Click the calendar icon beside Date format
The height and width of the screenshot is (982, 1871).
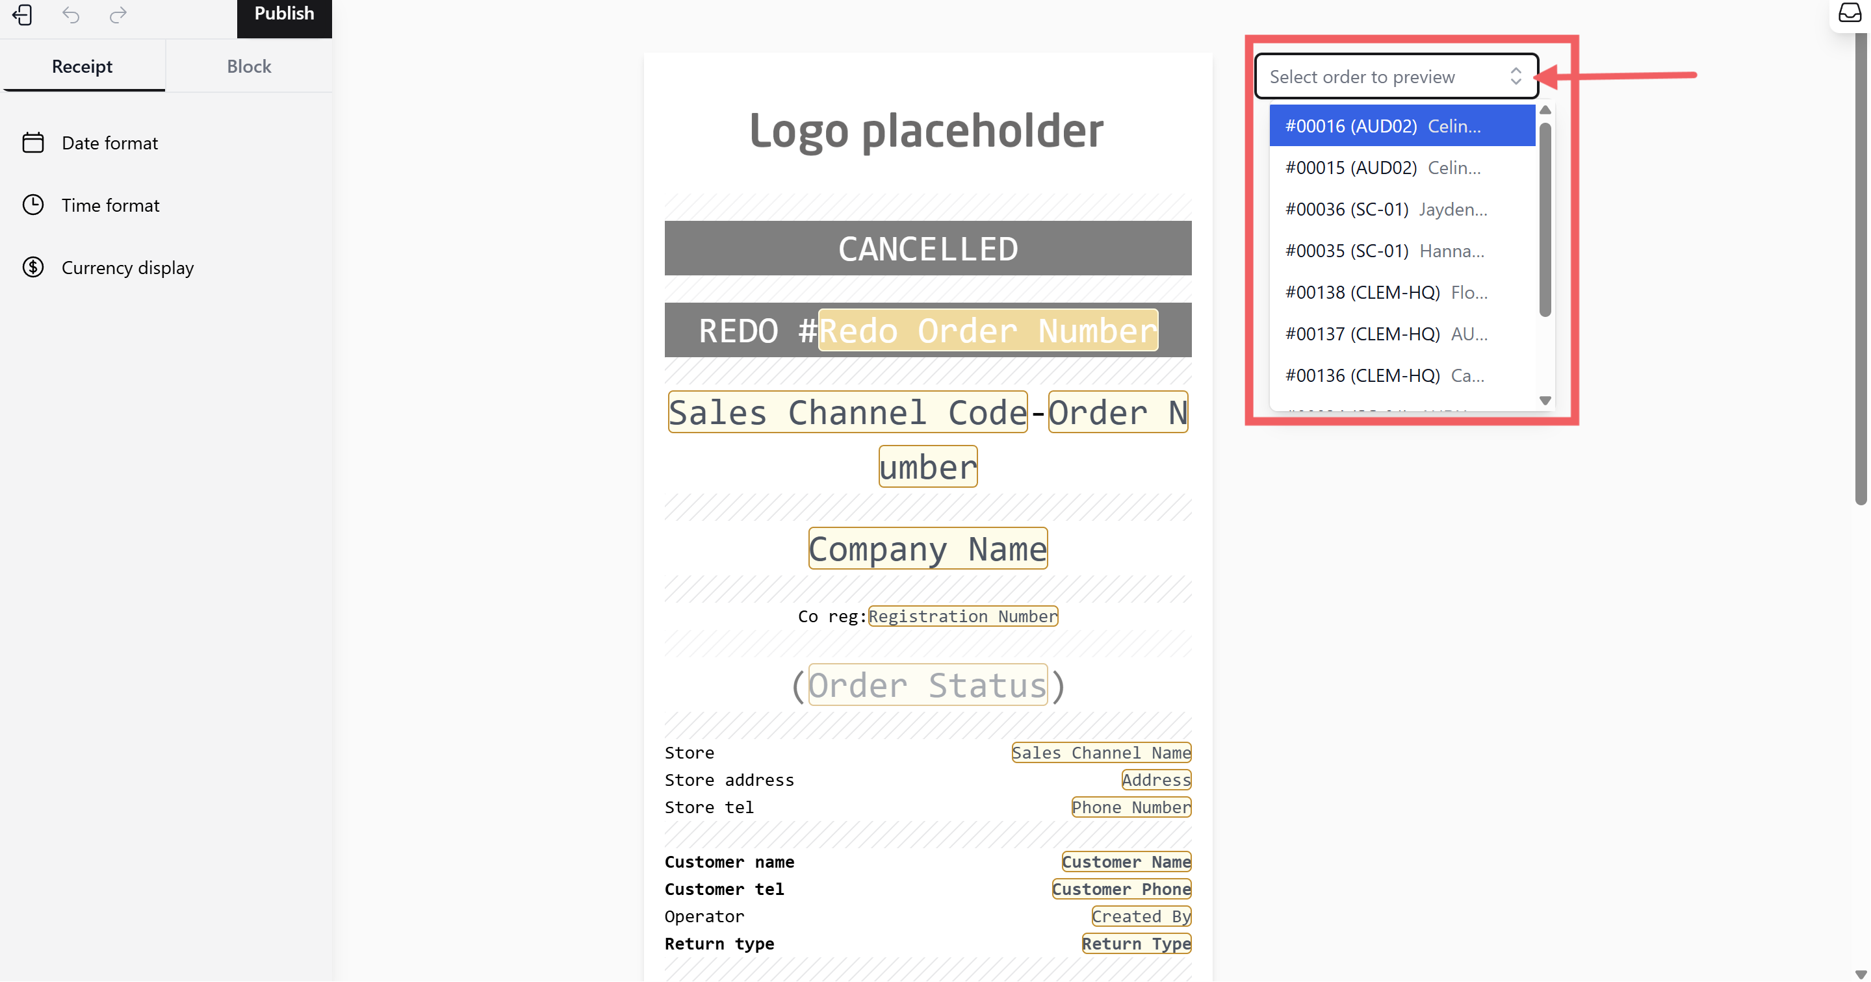pos(32,143)
